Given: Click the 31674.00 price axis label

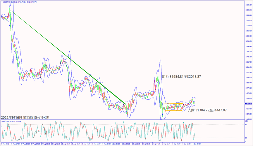Looking at the screenshot, I should pyautogui.click(x=249, y=93).
